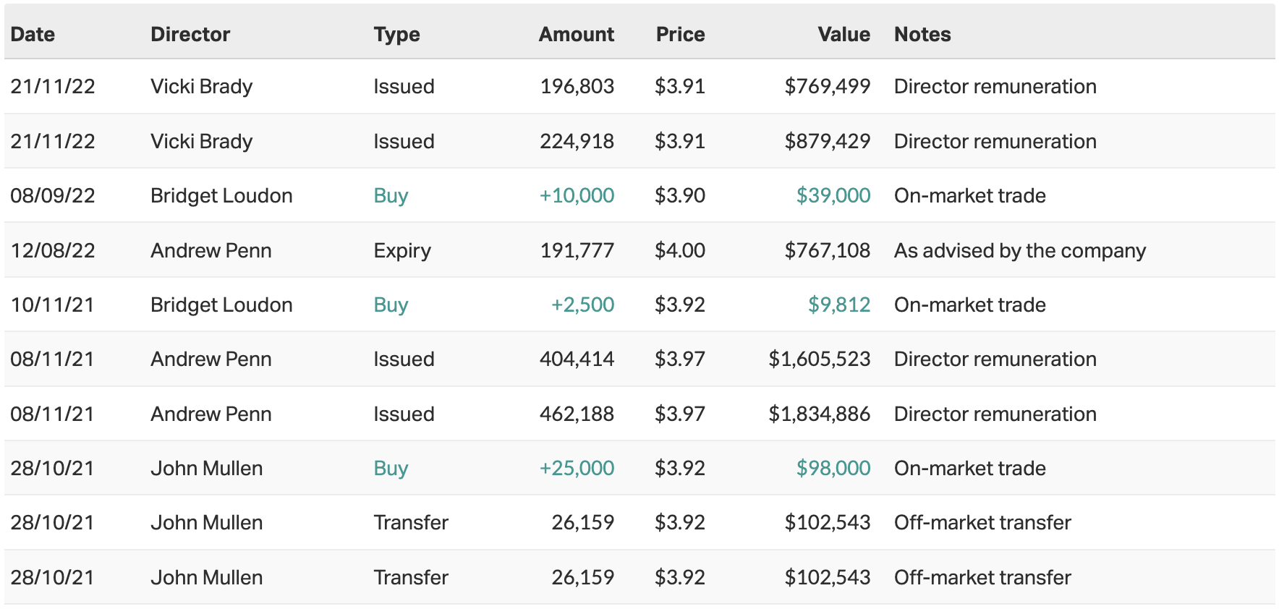Viewport: 1279px width, 609px height.
Task: Select the 196,803 issued amount
Action: (x=577, y=86)
